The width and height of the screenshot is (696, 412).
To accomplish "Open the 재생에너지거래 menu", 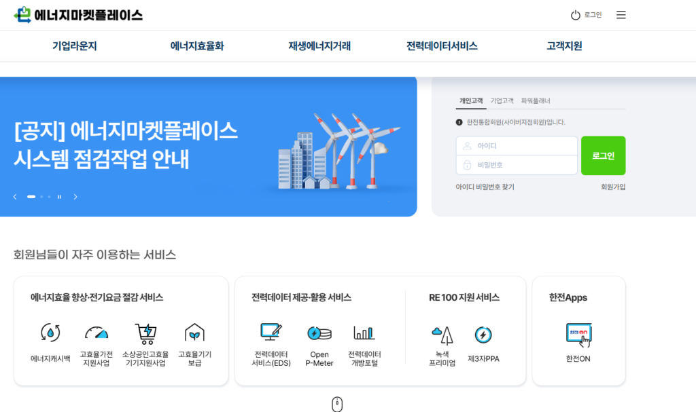I will pyautogui.click(x=319, y=46).
